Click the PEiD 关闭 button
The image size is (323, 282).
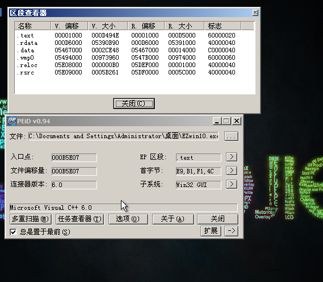point(218,219)
